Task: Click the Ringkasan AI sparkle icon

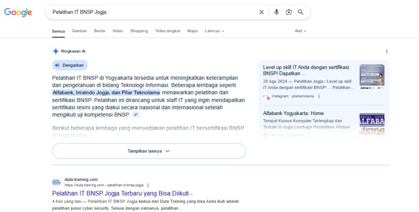Action: point(56,51)
